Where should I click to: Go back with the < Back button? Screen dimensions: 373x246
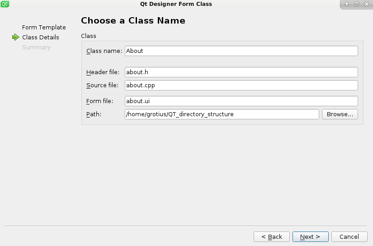pos(272,237)
